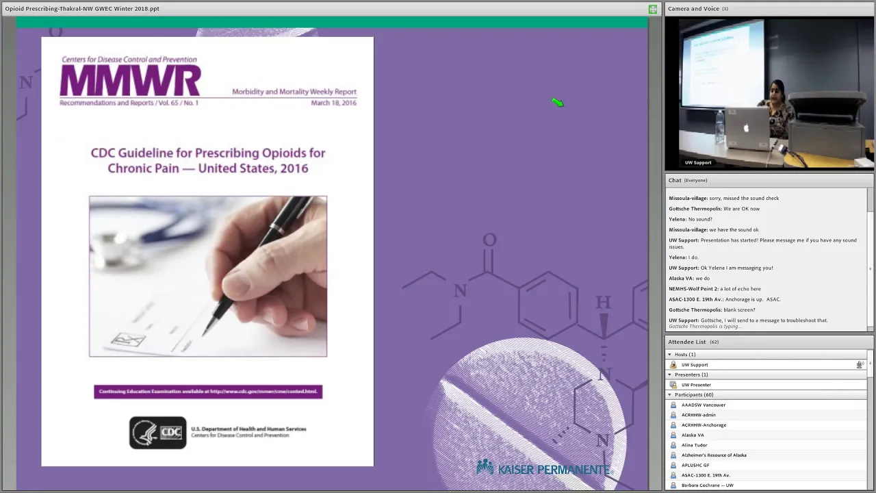876x493 pixels.
Task: Click the hand-with-pen photo on the slide
Action: click(x=208, y=277)
